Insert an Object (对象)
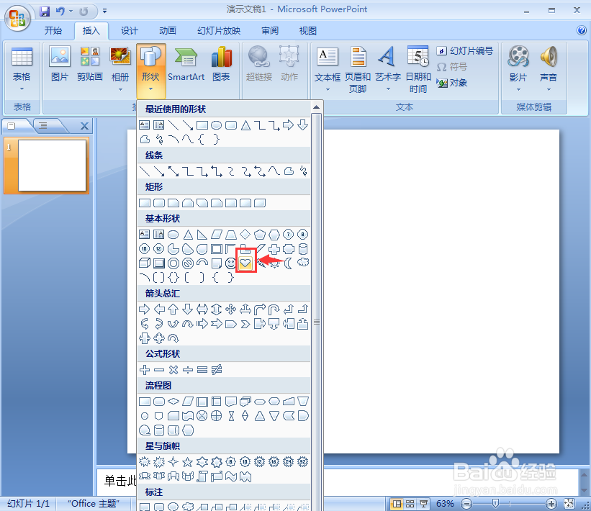 click(x=452, y=83)
